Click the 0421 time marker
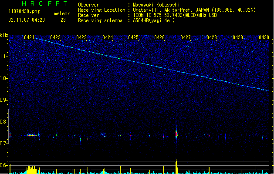The image size is (274, 174). 29,37
